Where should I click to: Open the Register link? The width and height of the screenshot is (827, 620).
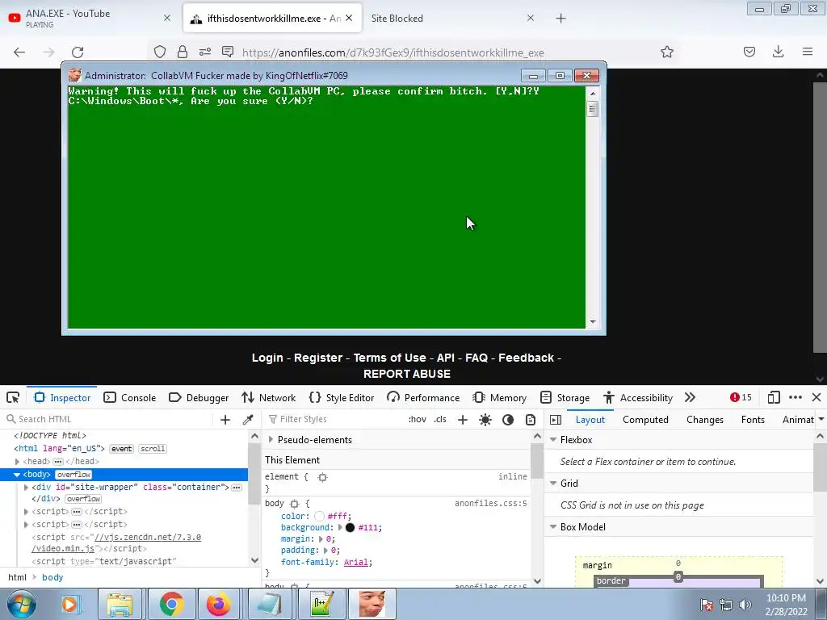318,358
